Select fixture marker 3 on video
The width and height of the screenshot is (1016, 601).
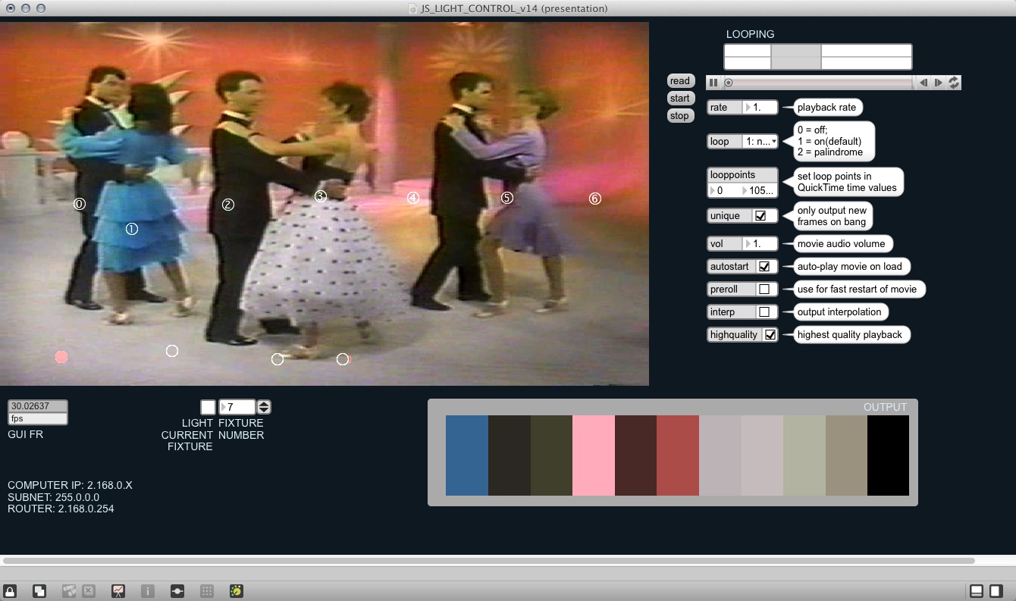[x=321, y=196]
